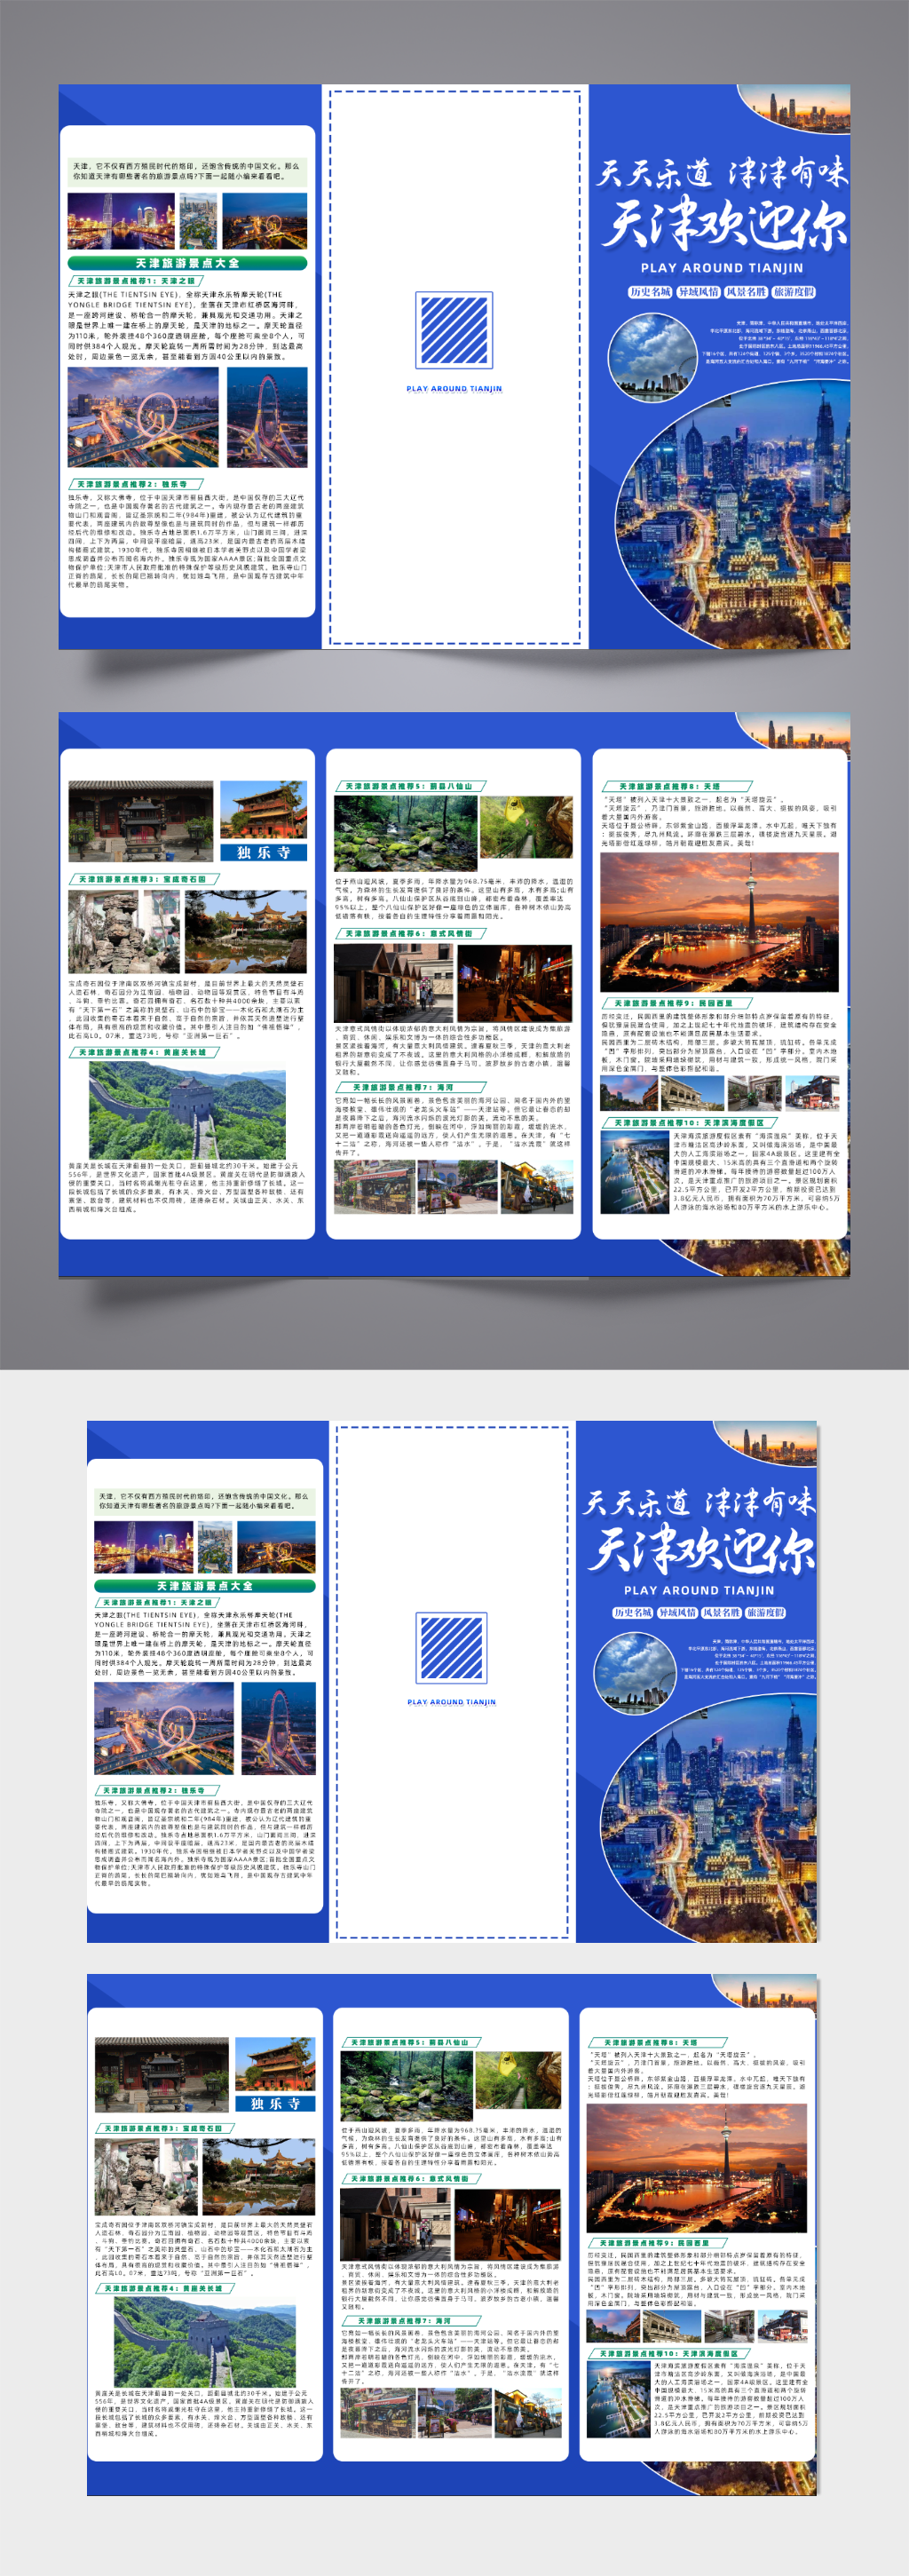Open rock garden photo under 宝成奇石园 heading, upper mockup
The width and height of the screenshot is (909, 2576).
[124, 931]
